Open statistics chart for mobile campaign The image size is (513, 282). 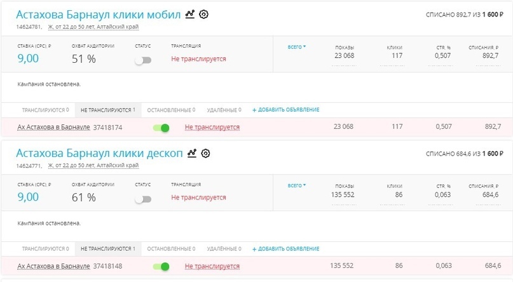190,14
